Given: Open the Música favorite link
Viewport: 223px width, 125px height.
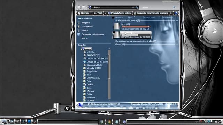Looking at the screenshot, I should coord(84,30).
